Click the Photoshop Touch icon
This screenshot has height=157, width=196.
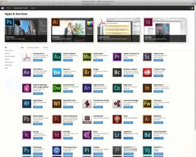[57, 150]
